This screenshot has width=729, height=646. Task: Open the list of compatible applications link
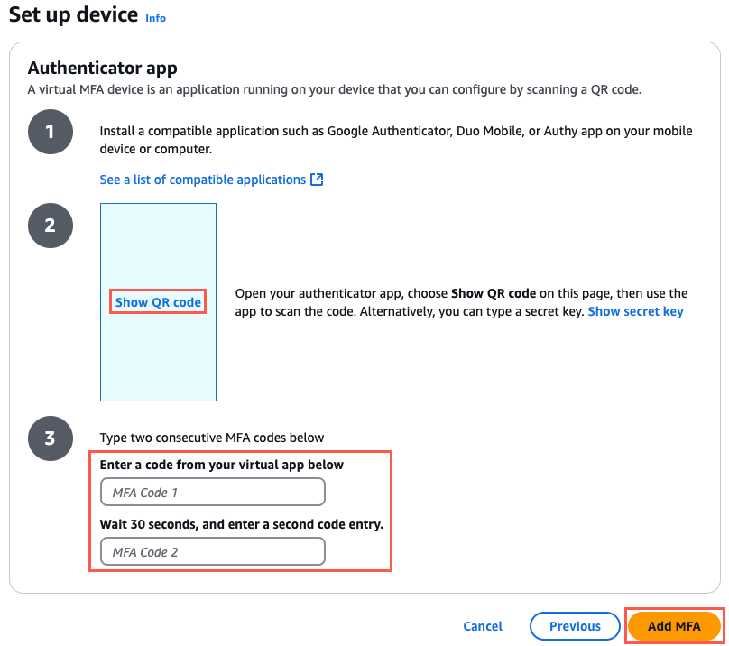click(x=203, y=180)
